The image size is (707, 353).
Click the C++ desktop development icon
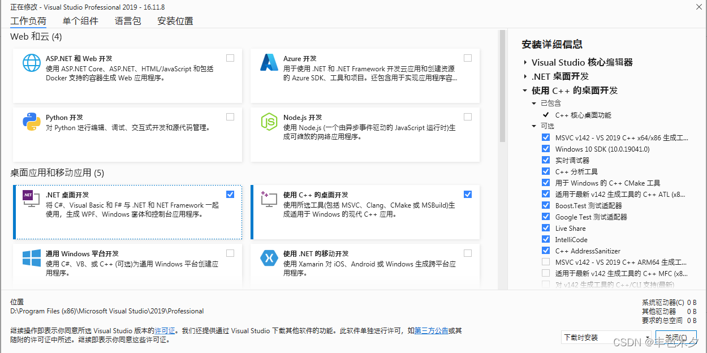tap(269, 199)
